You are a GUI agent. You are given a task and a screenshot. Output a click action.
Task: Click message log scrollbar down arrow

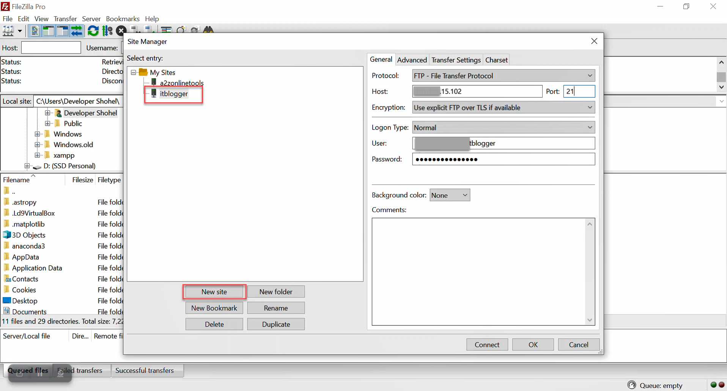[721, 87]
